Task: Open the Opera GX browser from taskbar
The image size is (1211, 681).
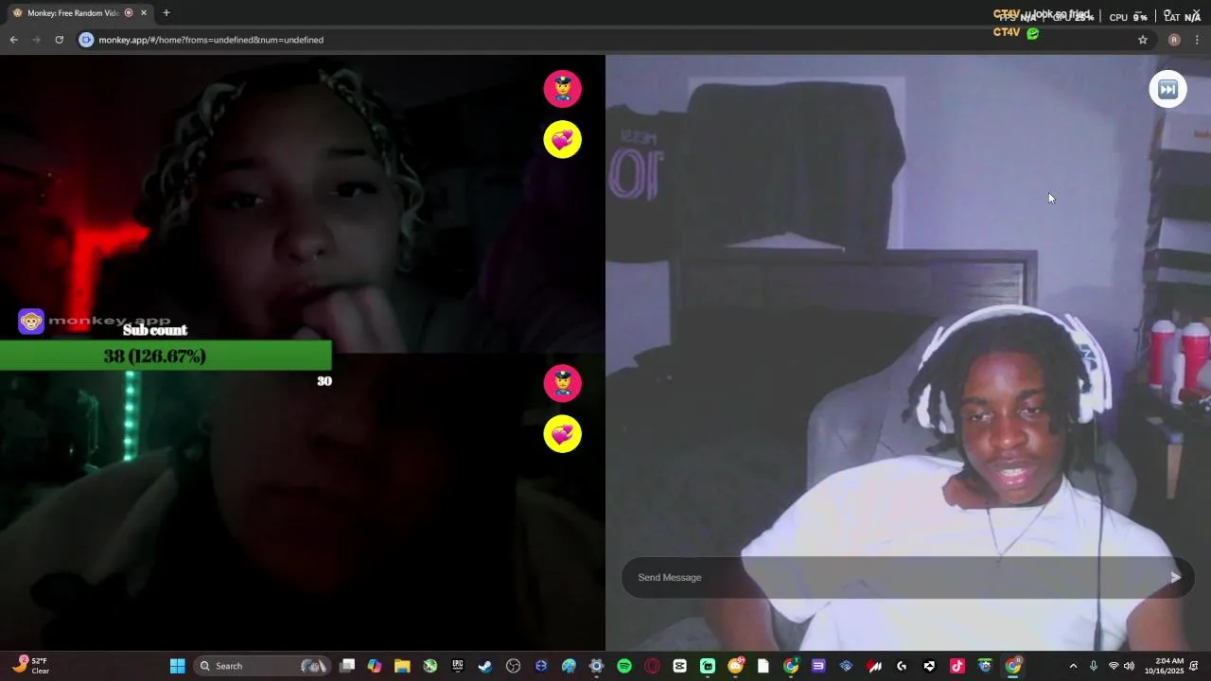Action: 652,666
